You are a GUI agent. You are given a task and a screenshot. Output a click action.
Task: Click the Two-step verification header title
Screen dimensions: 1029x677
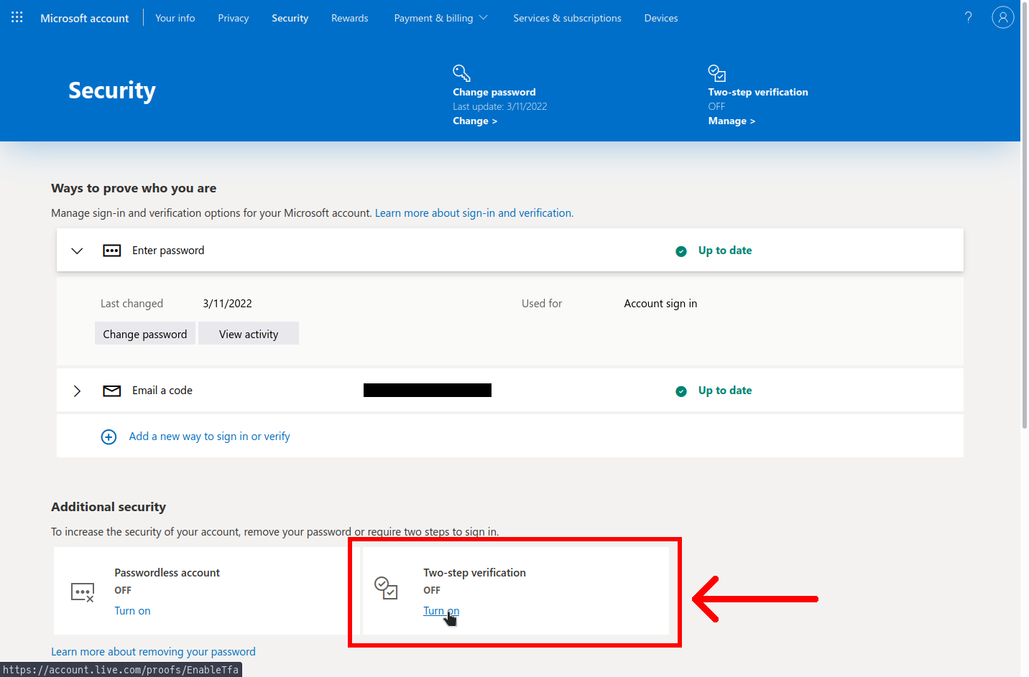[758, 92]
